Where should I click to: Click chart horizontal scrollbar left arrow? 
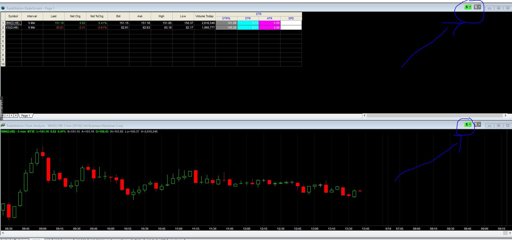coord(3,233)
